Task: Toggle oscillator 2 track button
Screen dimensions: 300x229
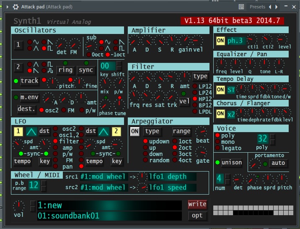Action: click(29, 81)
